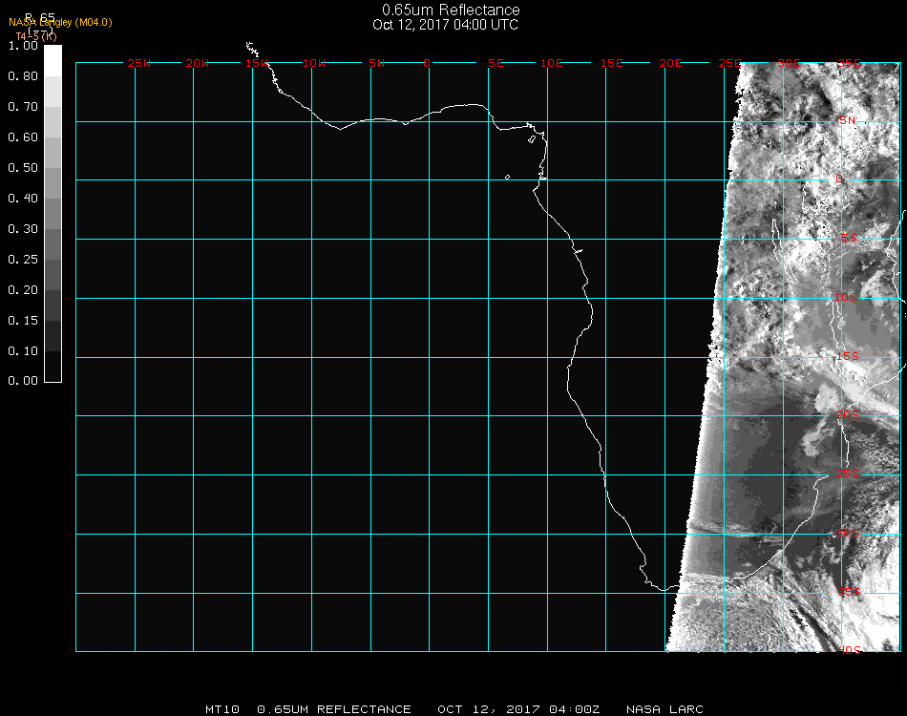Click the orange NASA Langley label
This screenshot has width=907, height=716.
[60, 23]
